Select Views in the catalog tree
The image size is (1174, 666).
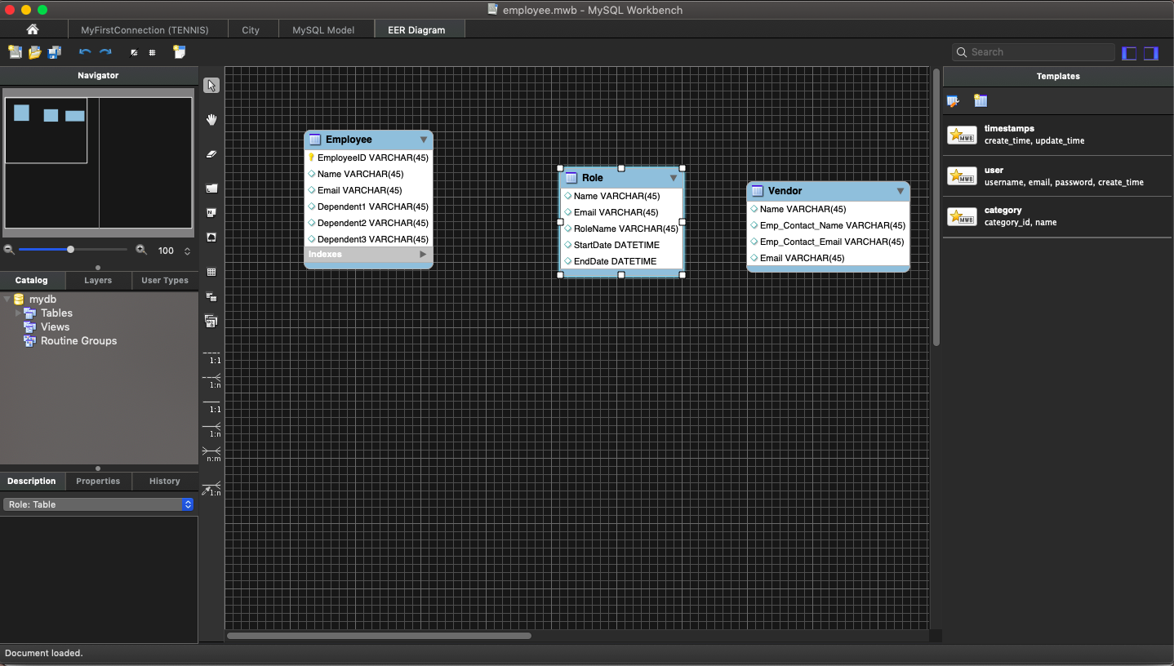point(55,326)
